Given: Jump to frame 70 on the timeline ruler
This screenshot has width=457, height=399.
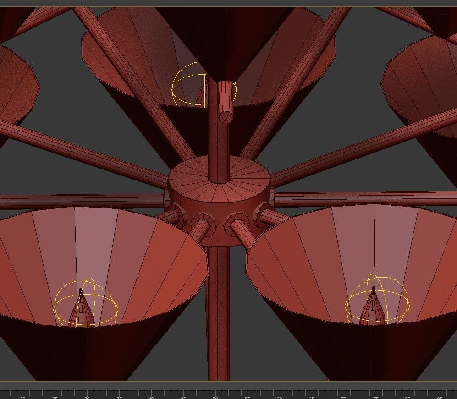Looking at the screenshot, I should click(343, 397).
